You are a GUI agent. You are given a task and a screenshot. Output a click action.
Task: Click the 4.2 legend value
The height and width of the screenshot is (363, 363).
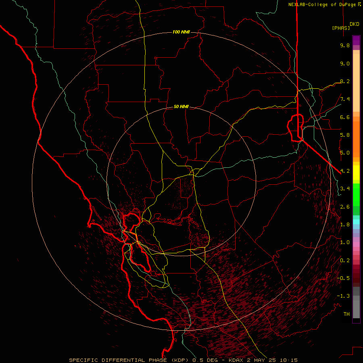345,171
